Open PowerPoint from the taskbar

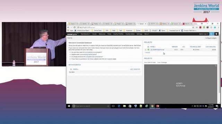click(157, 106)
